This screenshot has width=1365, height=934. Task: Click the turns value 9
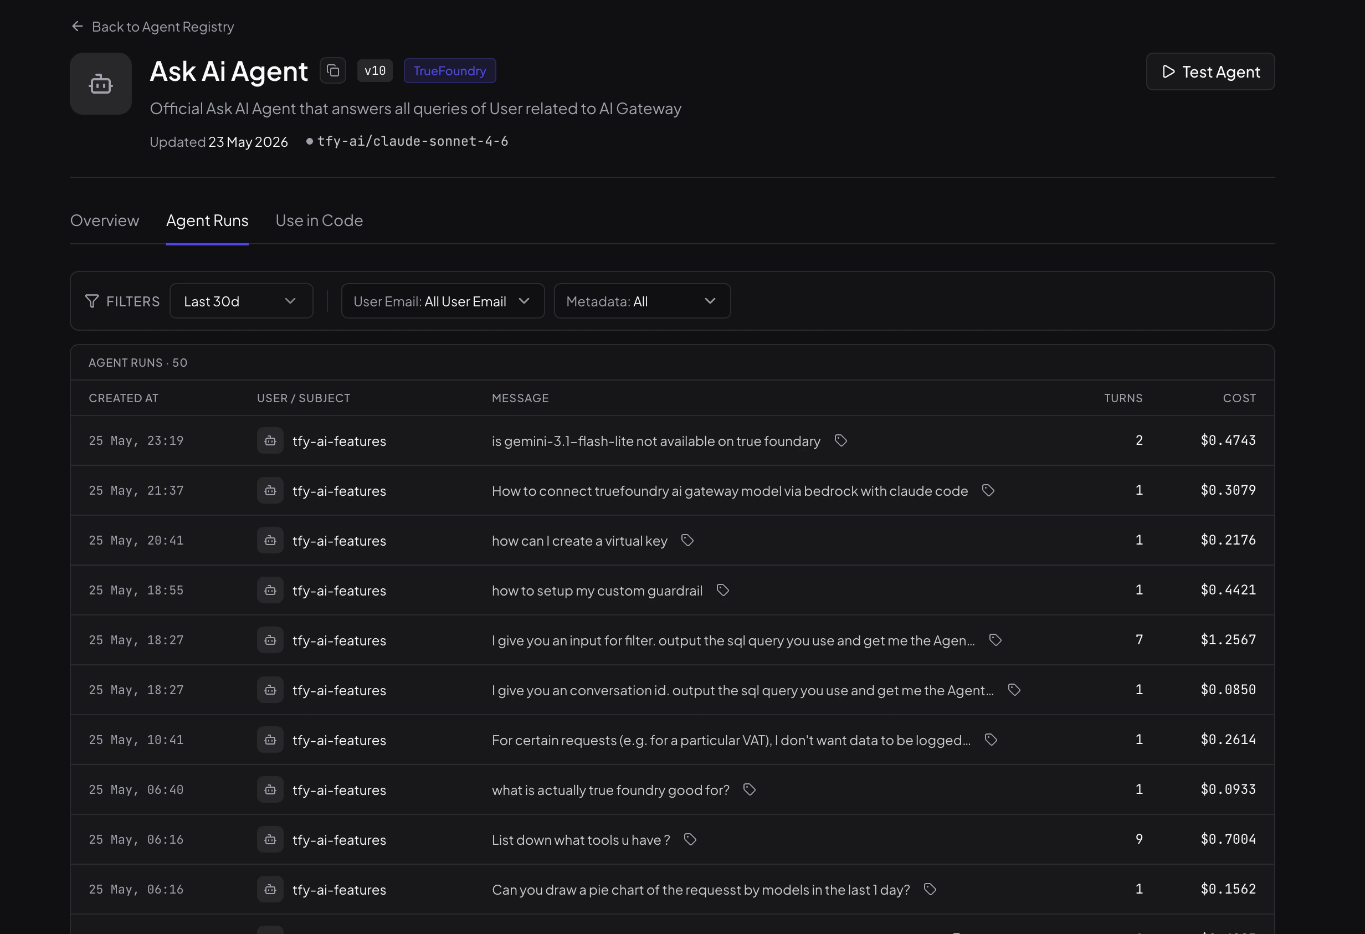pos(1139,839)
